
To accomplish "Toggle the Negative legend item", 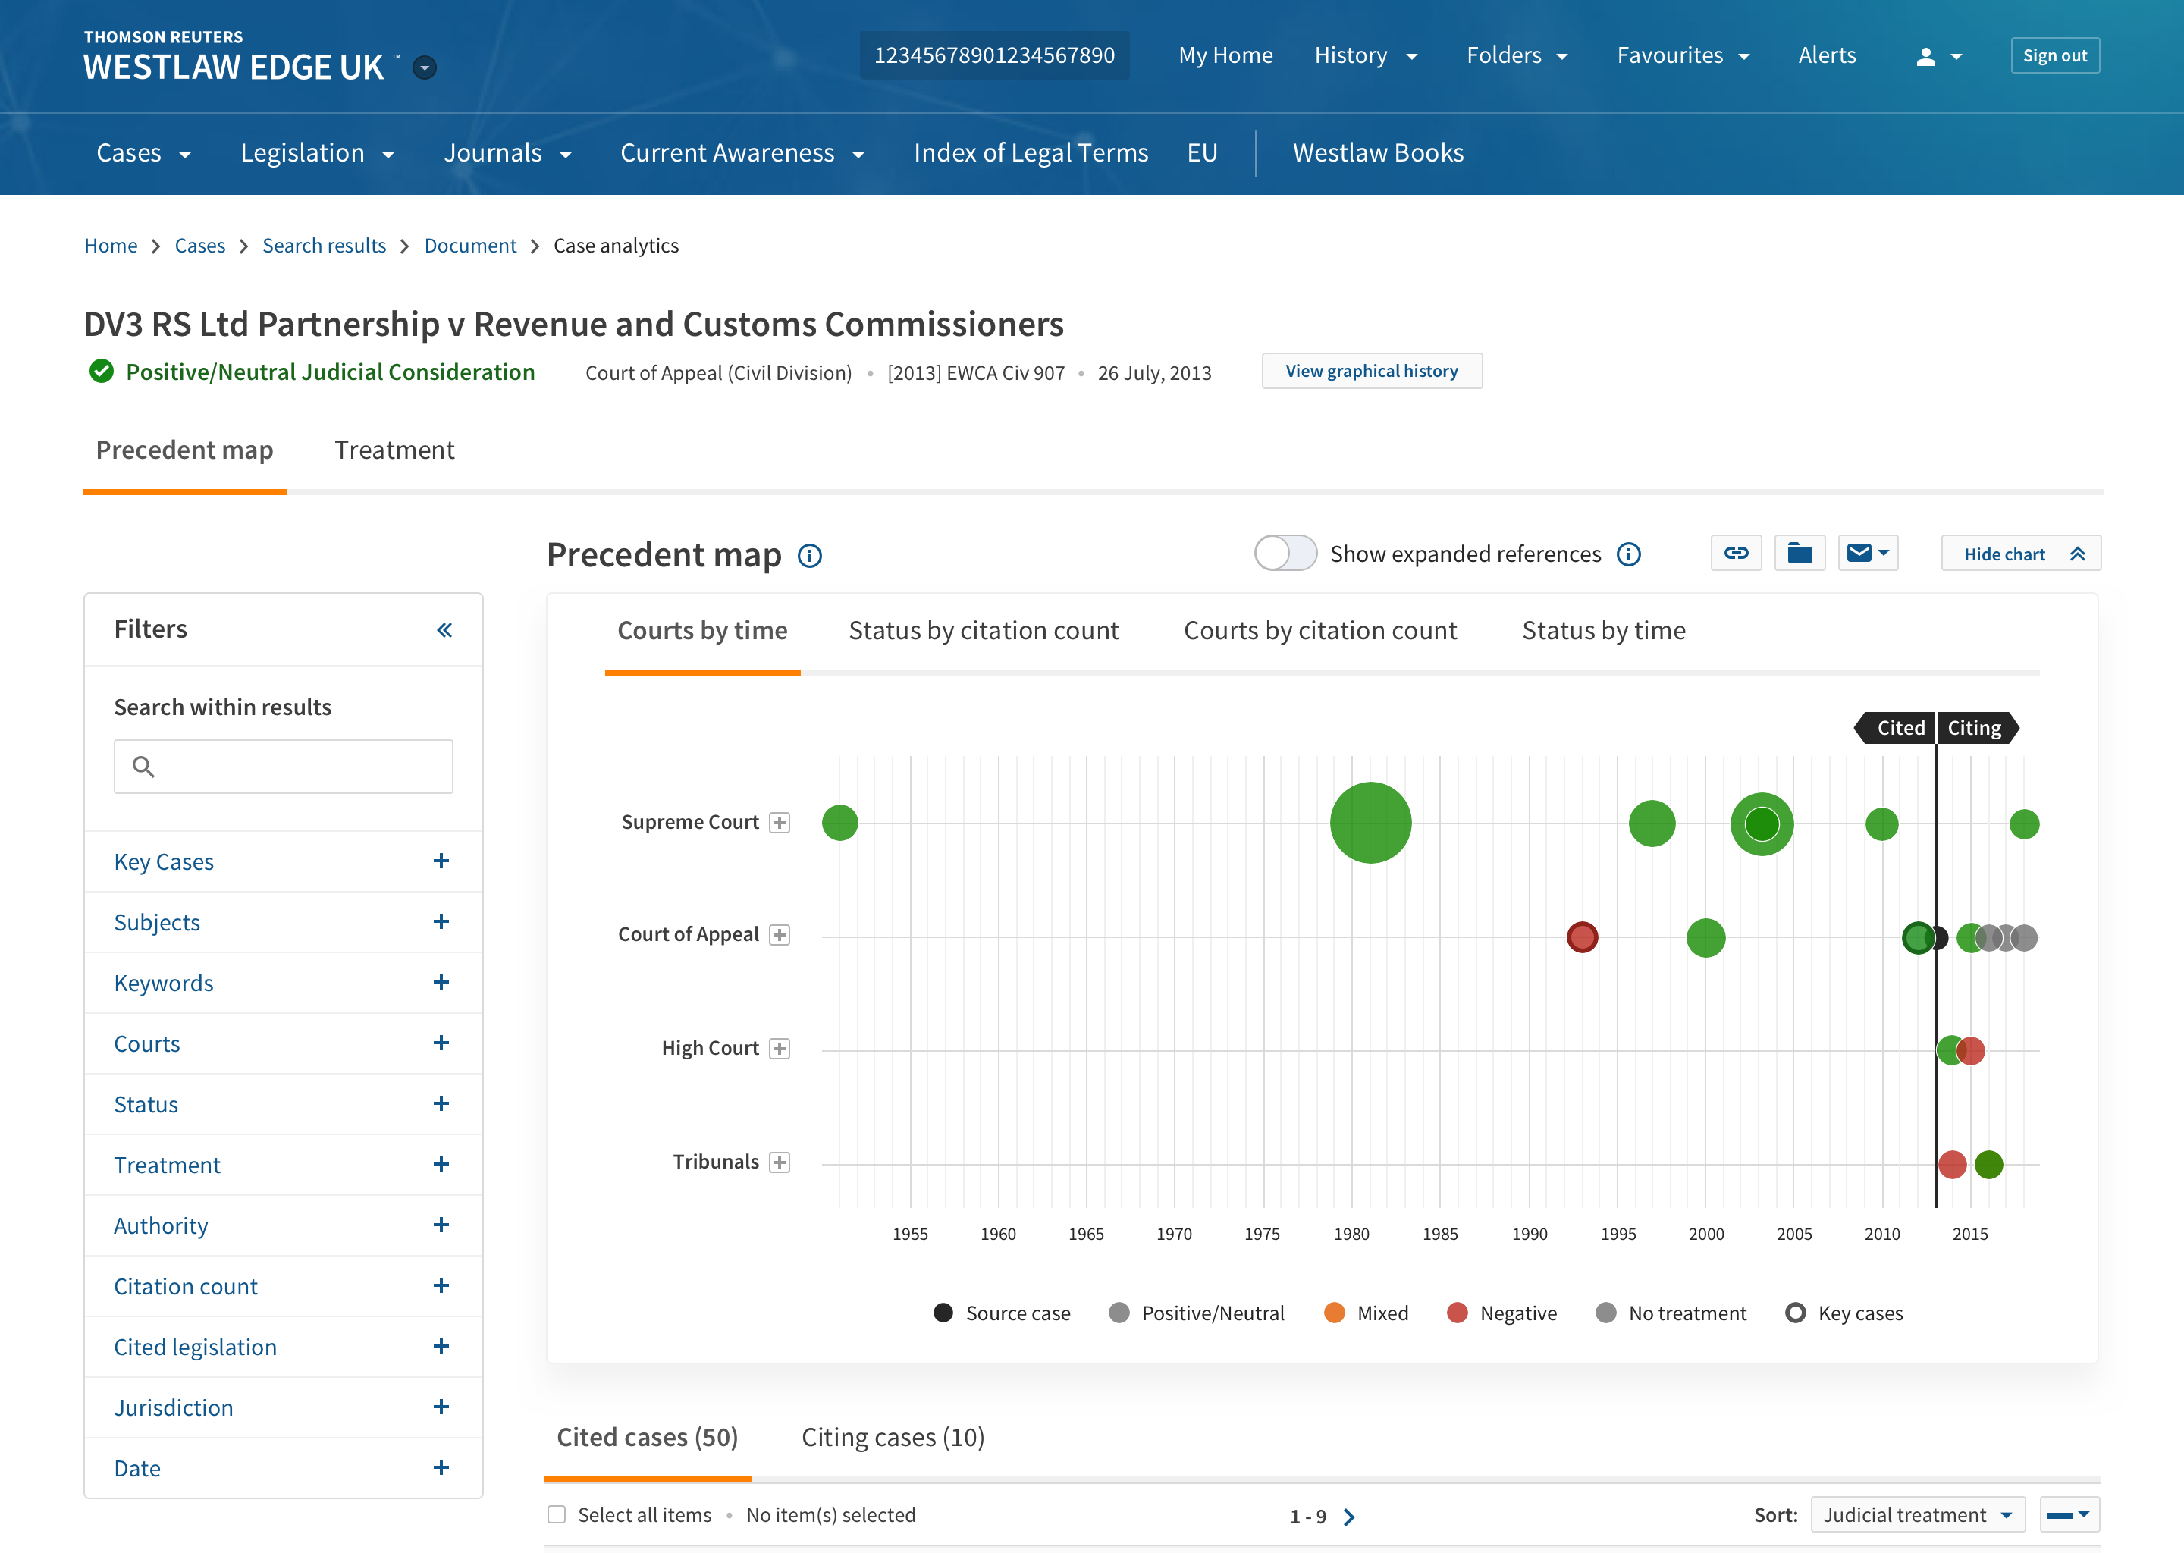I will tap(1502, 1313).
